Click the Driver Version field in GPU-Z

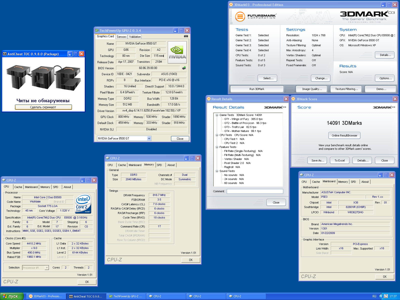pyautogui.click(x=151, y=110)
